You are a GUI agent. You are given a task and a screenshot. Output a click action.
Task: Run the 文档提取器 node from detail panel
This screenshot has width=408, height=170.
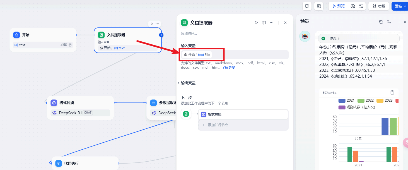[256, 23]
